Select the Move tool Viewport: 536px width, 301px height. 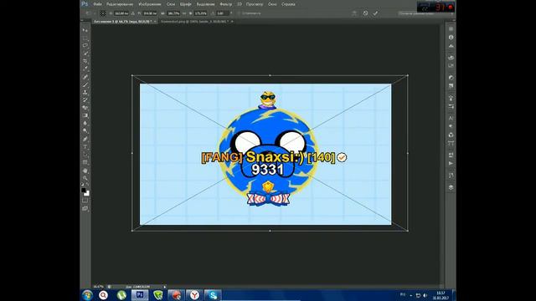[85, 30]
